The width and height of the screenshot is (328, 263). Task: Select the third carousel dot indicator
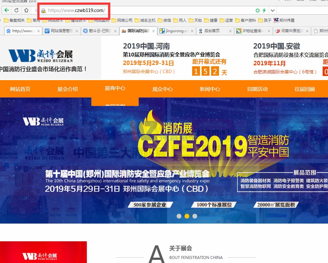[195, 216]
